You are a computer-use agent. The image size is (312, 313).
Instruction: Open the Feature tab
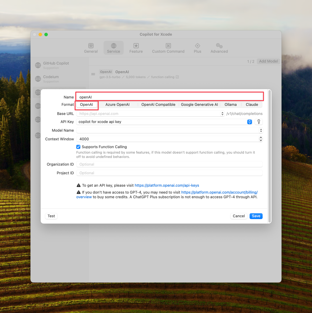(x=136, y=48)
